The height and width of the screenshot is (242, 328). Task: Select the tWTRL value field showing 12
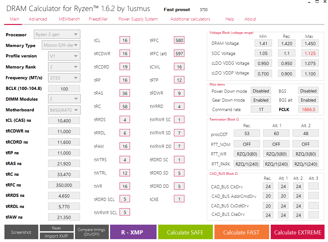(x=125, y=173)
